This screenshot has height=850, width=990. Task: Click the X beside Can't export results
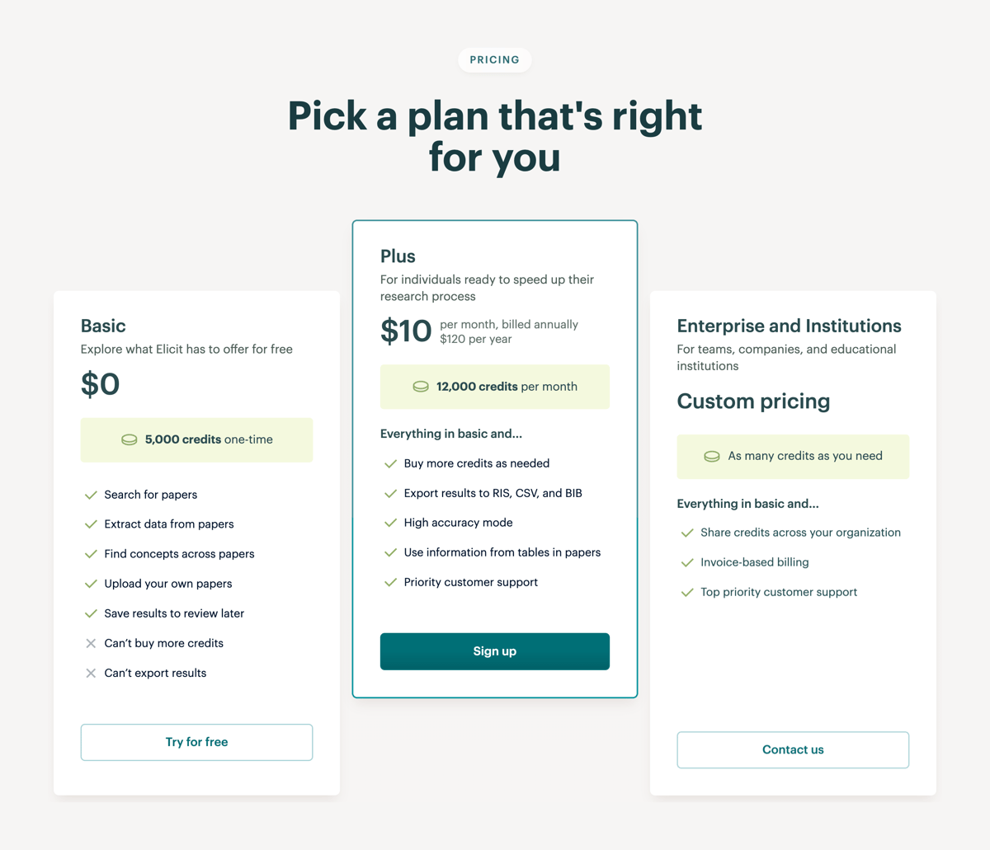pos(90,673)
